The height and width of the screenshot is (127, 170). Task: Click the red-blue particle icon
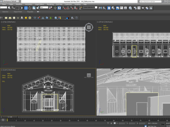click(x=39, y=18)
